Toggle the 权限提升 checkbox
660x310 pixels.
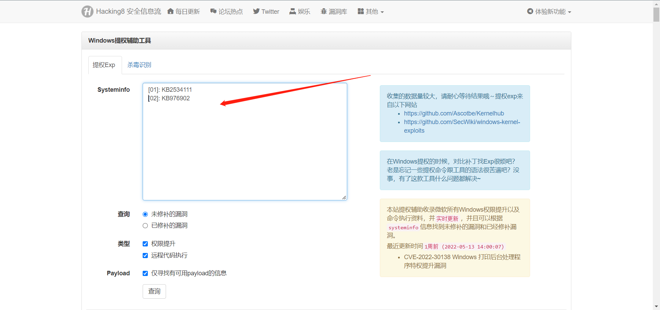click(x=145, y=244)
